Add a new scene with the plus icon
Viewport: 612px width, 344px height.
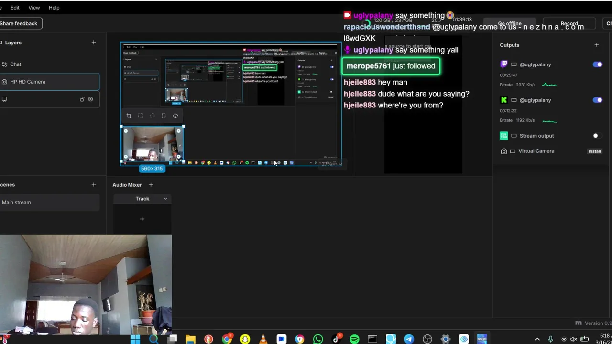[94, 184]
